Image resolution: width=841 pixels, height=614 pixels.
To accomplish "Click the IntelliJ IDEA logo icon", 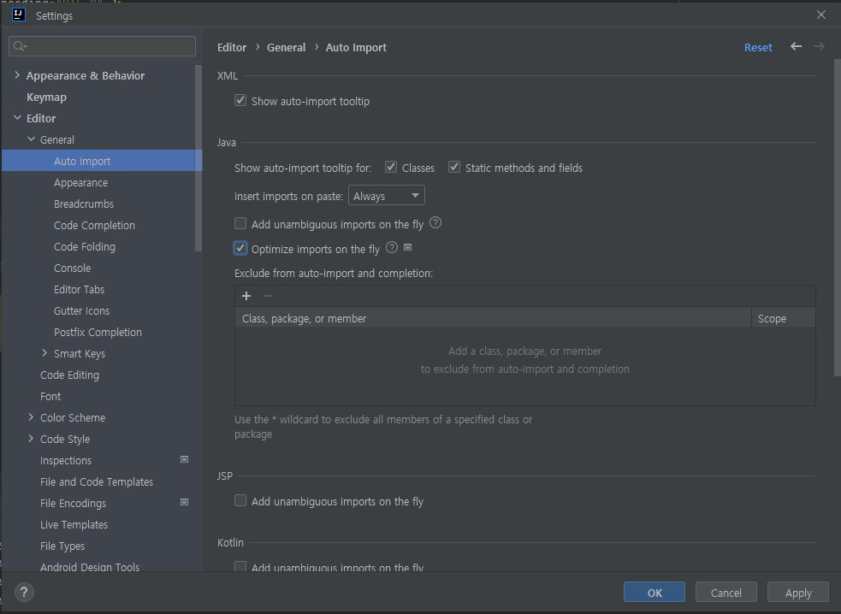I will click(x=18, y=15).
